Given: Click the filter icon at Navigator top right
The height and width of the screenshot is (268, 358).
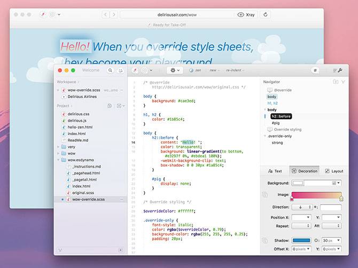Looking at the screenshot, I should (343, 82).
